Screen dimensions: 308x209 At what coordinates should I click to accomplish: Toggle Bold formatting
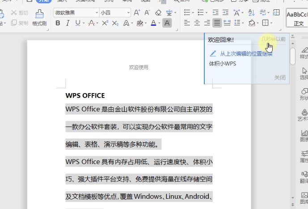pyautogui.click(x=58, y=23)
